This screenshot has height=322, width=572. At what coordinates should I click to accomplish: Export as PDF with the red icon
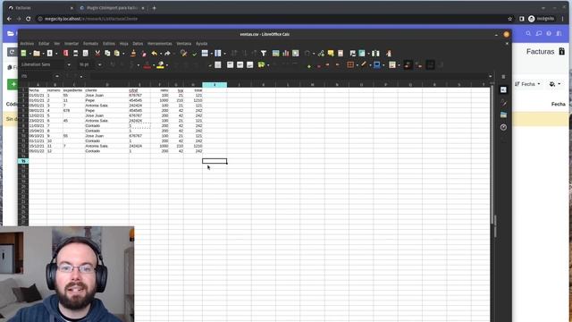tap(65, 54)
